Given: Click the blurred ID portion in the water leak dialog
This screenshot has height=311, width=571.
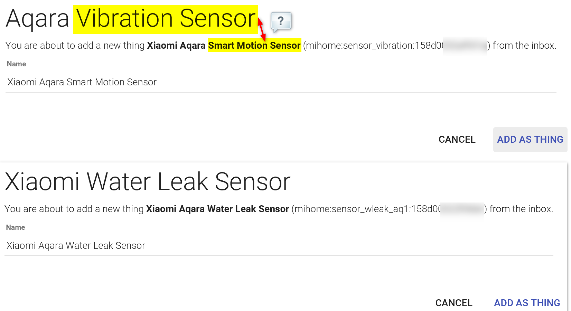Looking at the screenshot, I should 462,209.
